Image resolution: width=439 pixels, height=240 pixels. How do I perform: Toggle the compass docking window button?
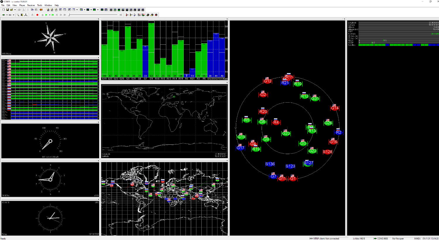[131, 10]
